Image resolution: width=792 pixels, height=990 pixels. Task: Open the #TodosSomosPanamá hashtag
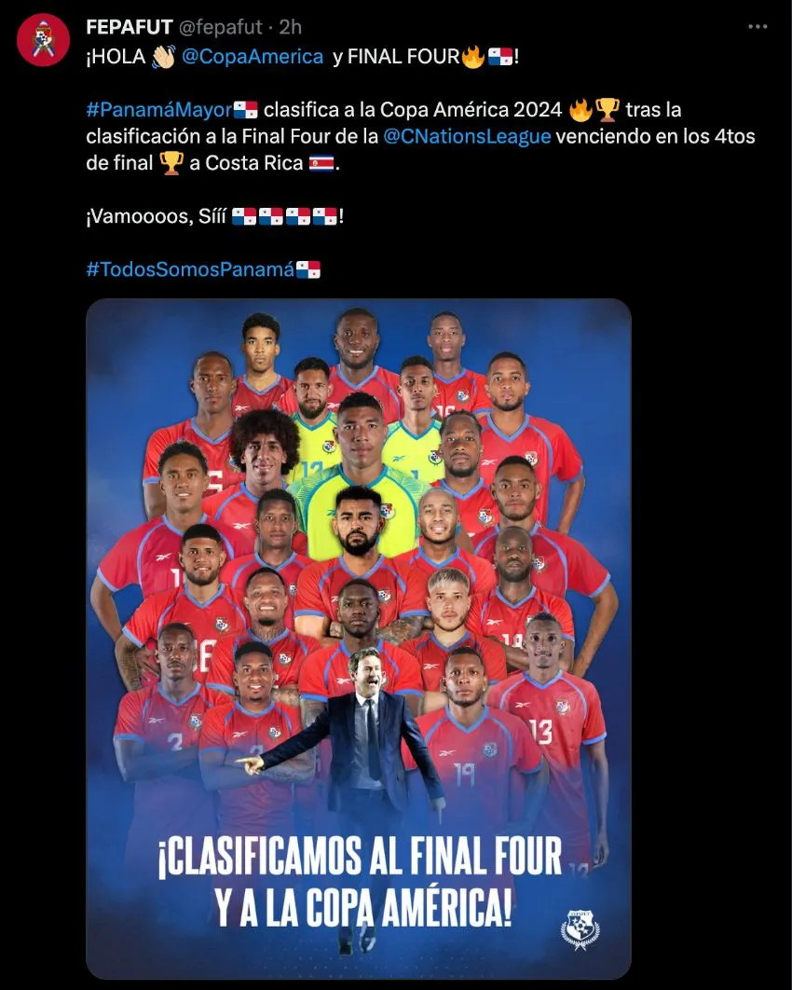point(190,269)
